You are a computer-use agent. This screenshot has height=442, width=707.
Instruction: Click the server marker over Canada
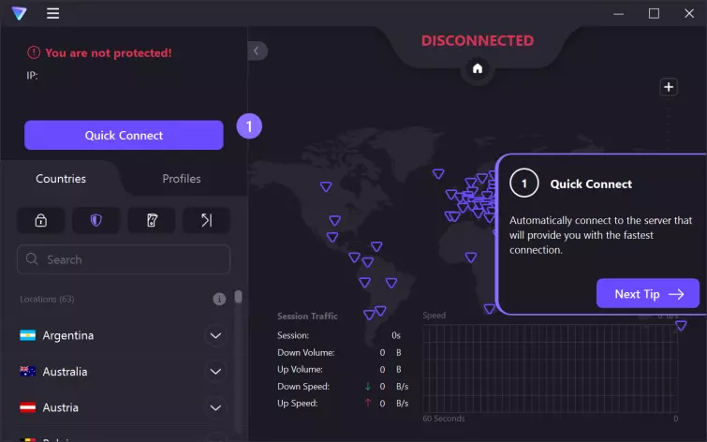pyautogui.click(x=325, y=186)
